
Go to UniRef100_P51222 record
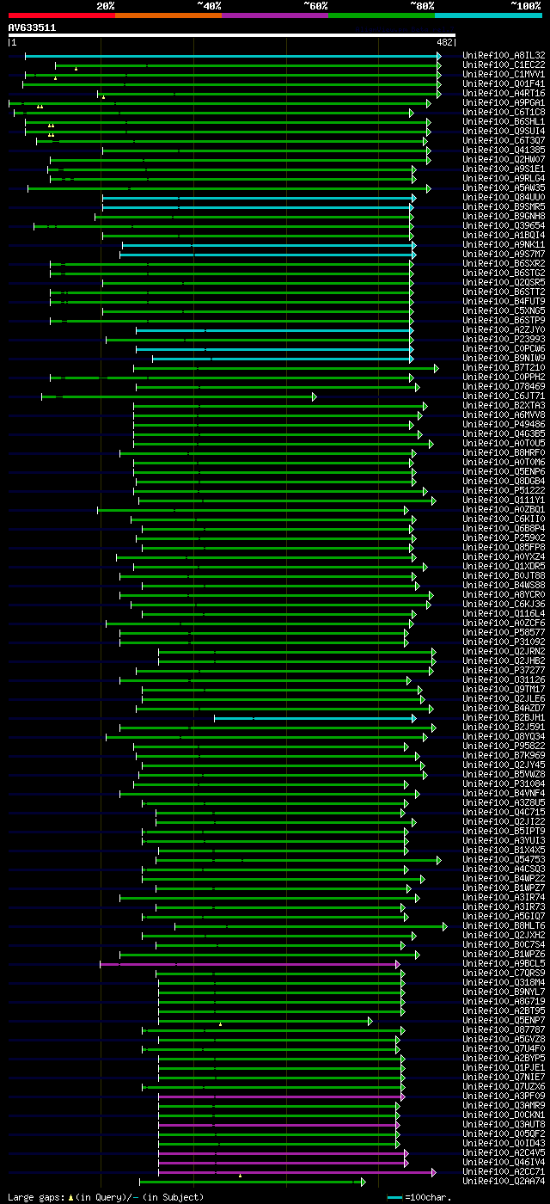coord(504,490)
